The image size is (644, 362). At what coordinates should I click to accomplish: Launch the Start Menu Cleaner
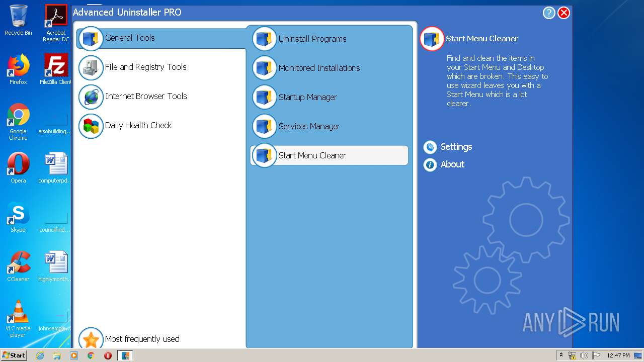coord(330,155)
